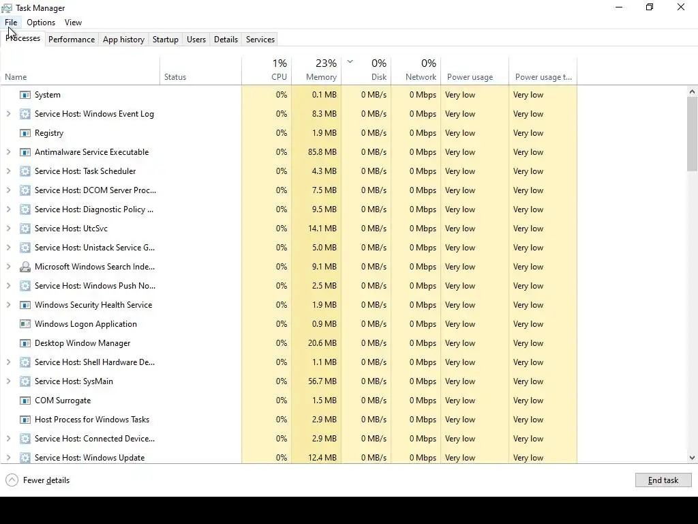Viewport: 698px width, 524px height.
Task: Expand Windows Security Health Service group
Action: 8,305
